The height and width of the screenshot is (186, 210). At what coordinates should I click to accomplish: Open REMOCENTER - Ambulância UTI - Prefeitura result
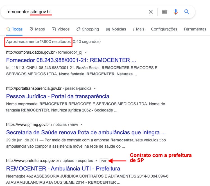(63, 169)
